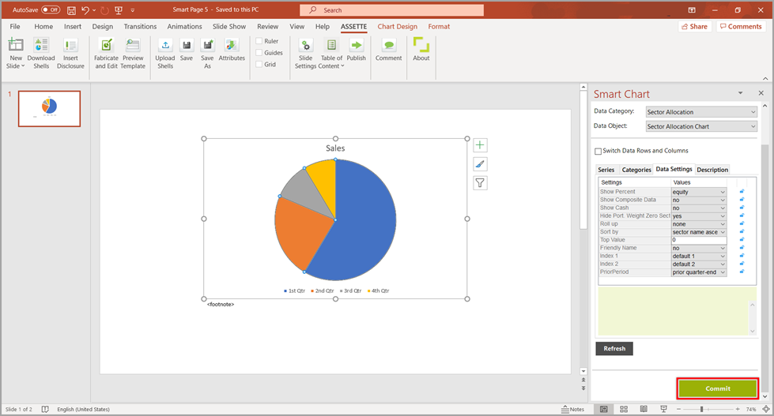
Task: Select slide 1 thumbnail
Action: pyautogui.click(x=49, y=108)
